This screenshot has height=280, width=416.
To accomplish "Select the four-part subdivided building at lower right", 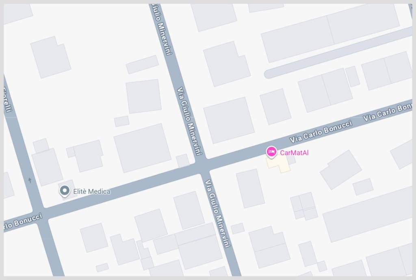I will coord(304,206).
